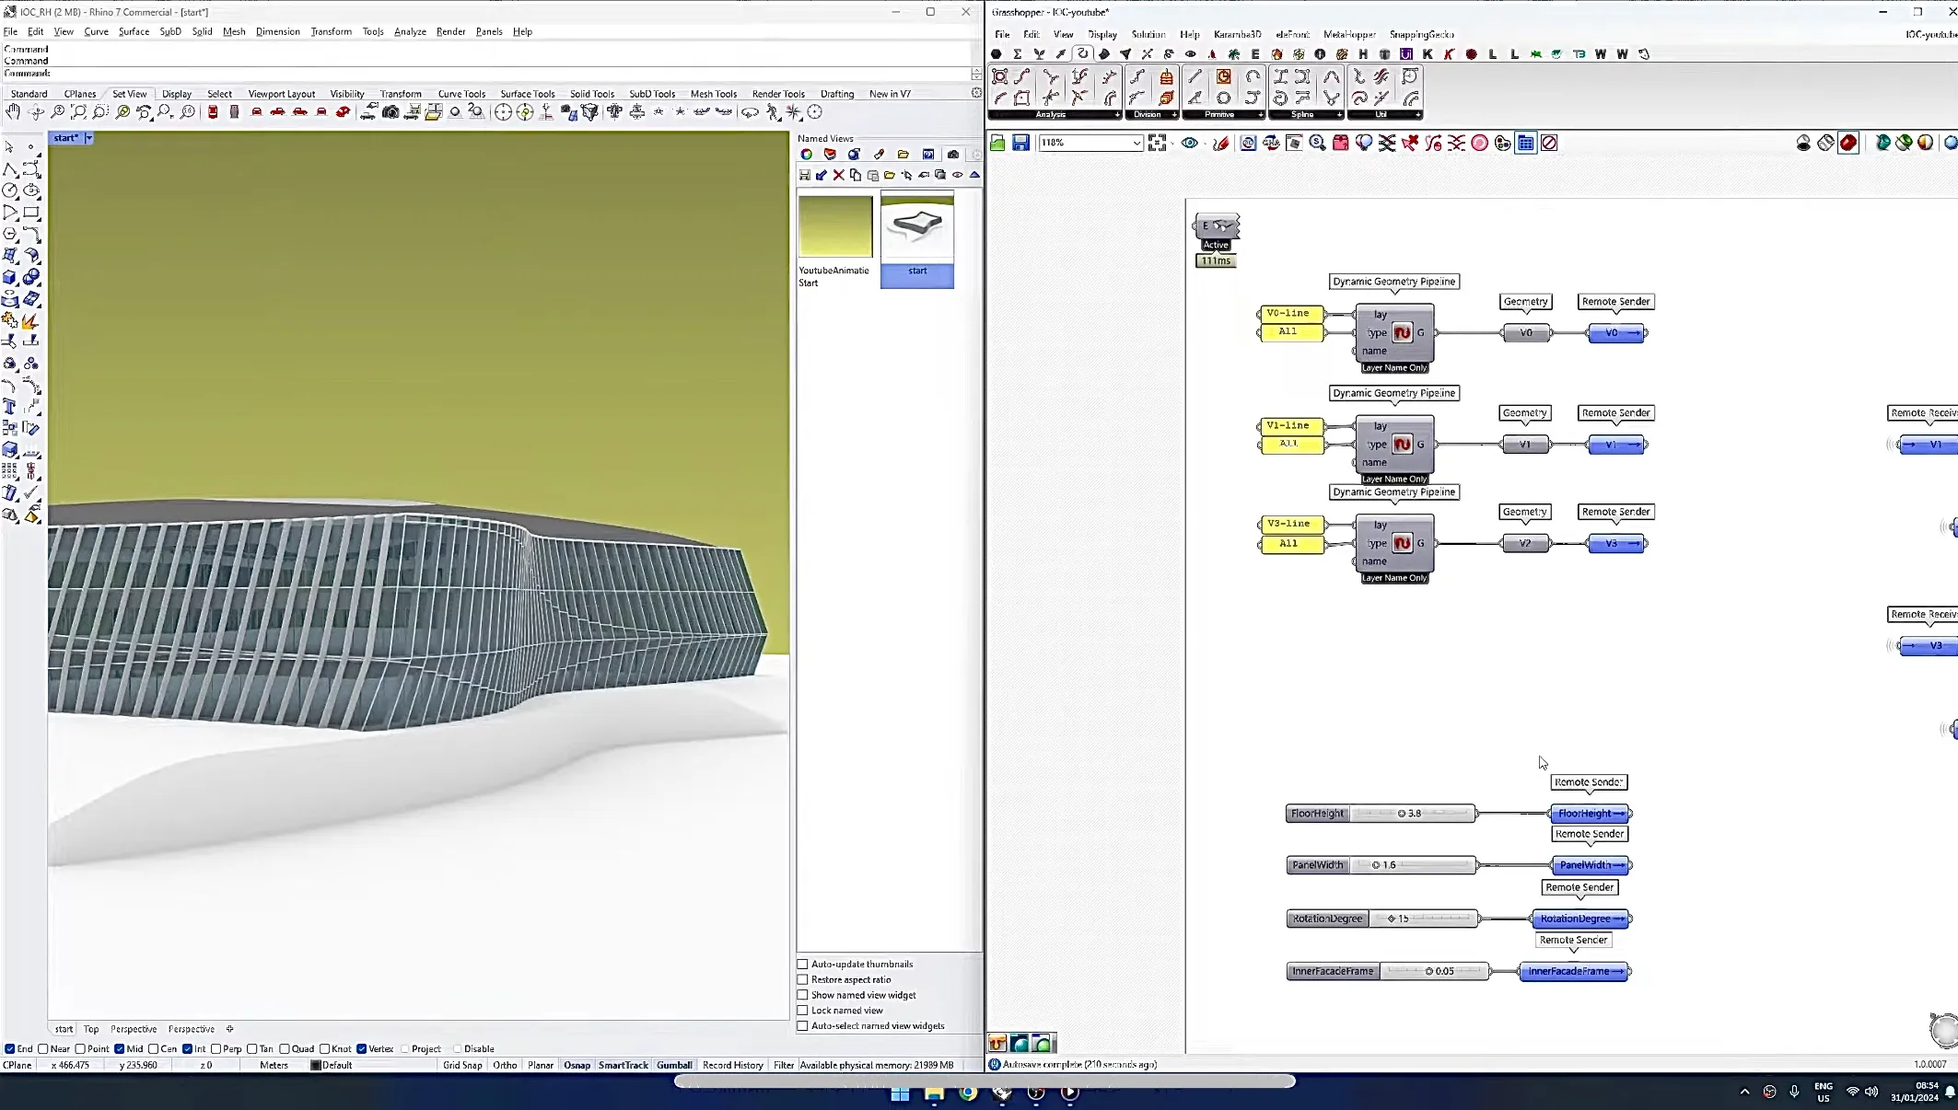Expand the Spline panel in Grasshopper ribbon
Image resolution: width=1958 pixels, height=1110 pixels.
(x=1339, y=115)
